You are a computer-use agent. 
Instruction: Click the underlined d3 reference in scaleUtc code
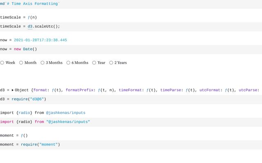click(30, 26)
